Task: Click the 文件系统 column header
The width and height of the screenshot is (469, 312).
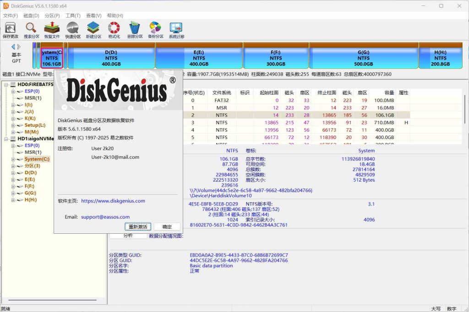Action: tap(222, 93)
